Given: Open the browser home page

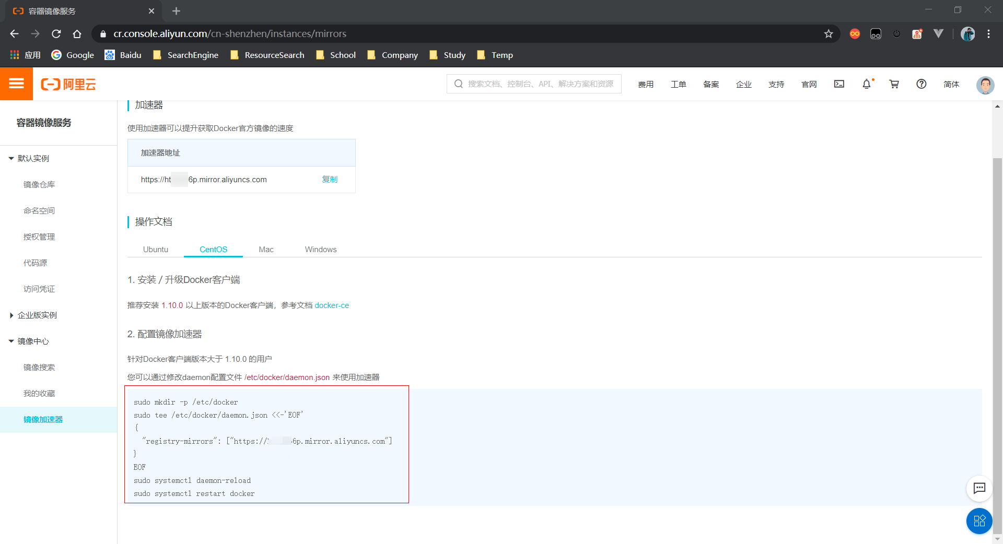Looking at the screenshot, I should [77, 34].
